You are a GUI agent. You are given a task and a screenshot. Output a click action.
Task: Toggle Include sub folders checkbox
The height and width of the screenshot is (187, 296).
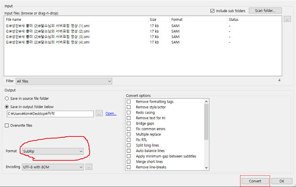[x=212, y=11]
